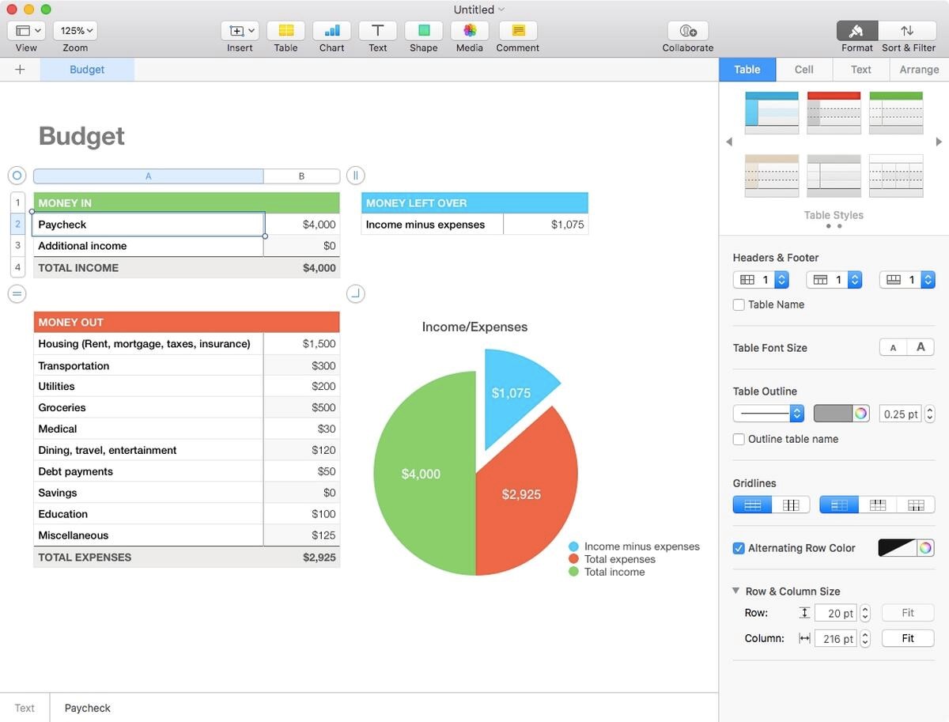Insert a new table
Image resolution: width=949 pixels, height=722 pixels.
[x=285, y=32]
